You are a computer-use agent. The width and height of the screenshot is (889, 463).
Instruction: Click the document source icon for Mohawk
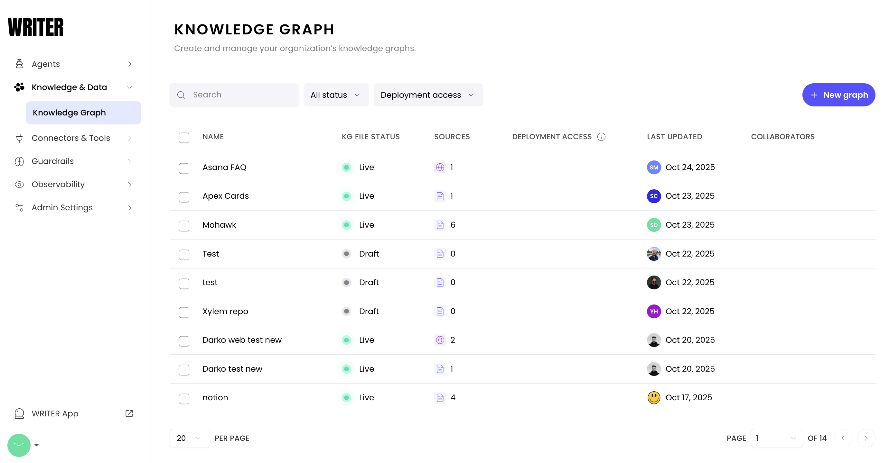[440, 225]
